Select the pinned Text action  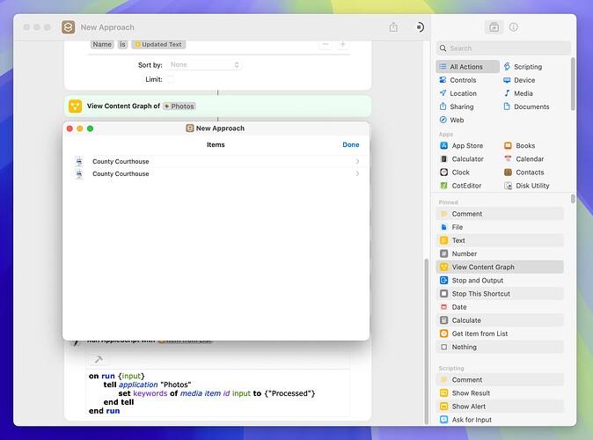pyautogui.click(x=500, y=240)
